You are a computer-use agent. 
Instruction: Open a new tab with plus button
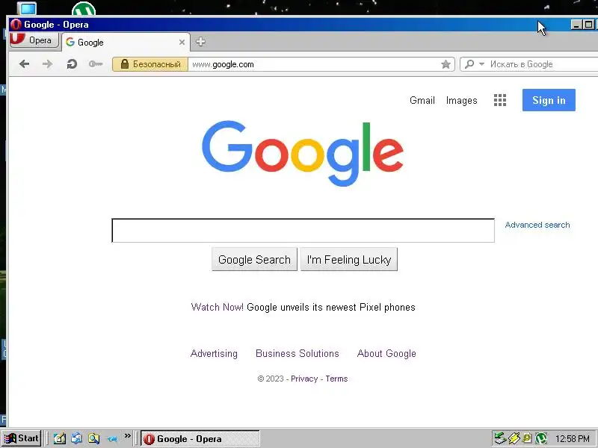pyautogui.click(x=200, y=42)
